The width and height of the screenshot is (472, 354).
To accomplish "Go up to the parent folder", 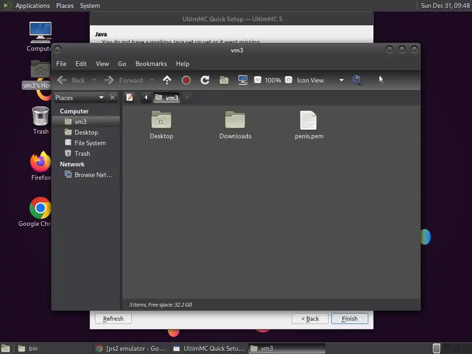I will pos(167,80).
